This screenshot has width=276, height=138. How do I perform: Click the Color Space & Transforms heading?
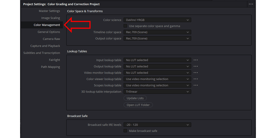85,11
